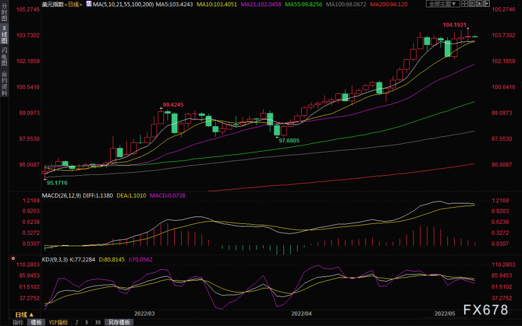Screen dimensions: 522x326
Task: Click the crosshair cursor icon
Action: point(465,4)
